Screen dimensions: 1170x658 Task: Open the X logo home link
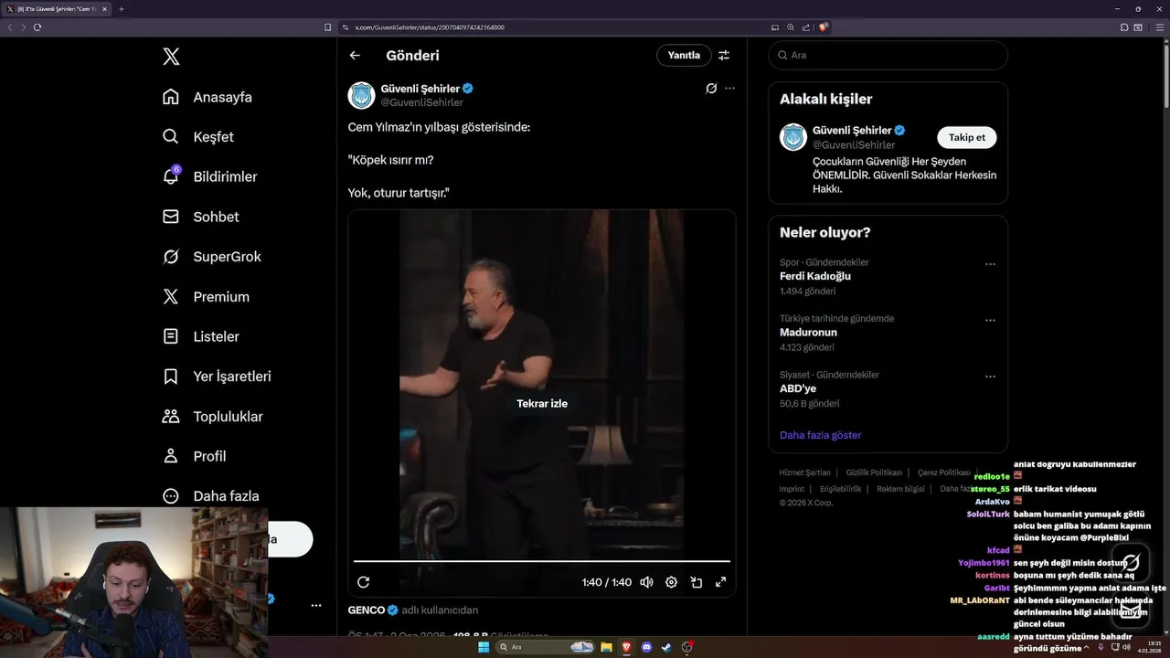click(171, 57)
